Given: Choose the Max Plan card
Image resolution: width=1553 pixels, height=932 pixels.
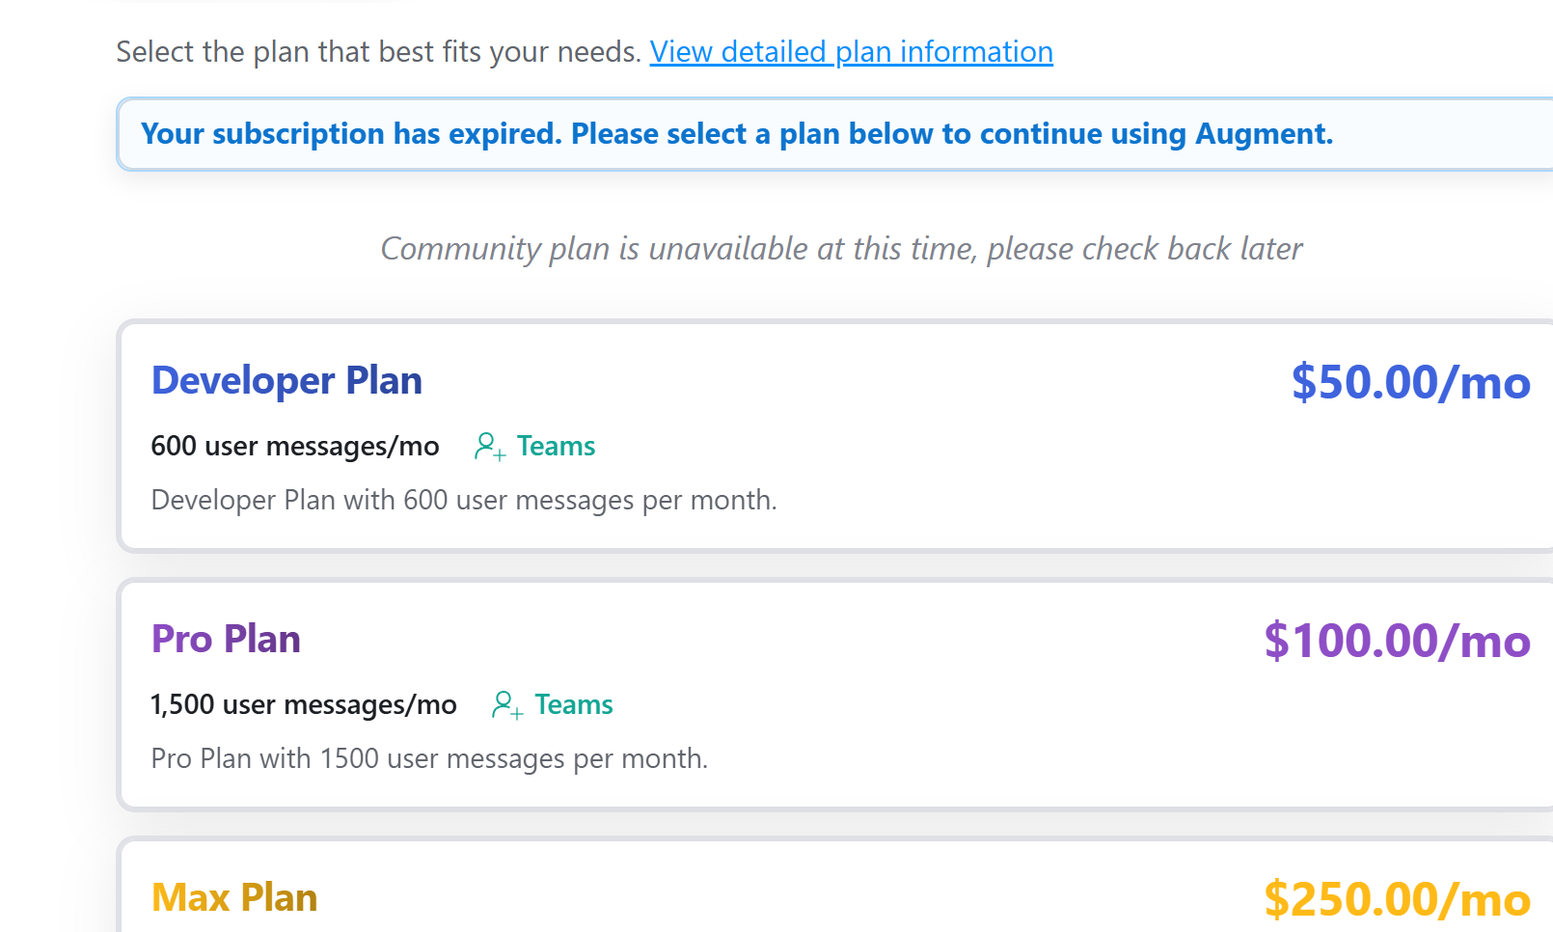Looking at the screenshot, I should coord(835,885).
